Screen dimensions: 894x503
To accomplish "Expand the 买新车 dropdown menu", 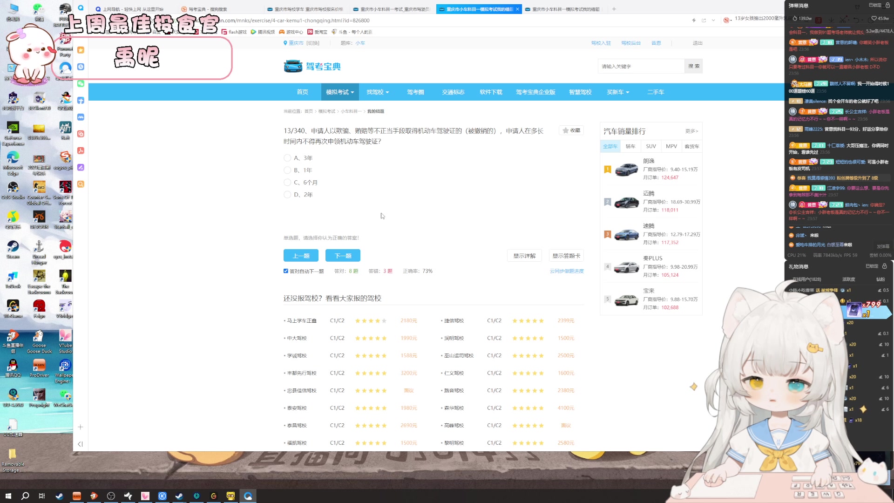I will (x=617, y=92).
